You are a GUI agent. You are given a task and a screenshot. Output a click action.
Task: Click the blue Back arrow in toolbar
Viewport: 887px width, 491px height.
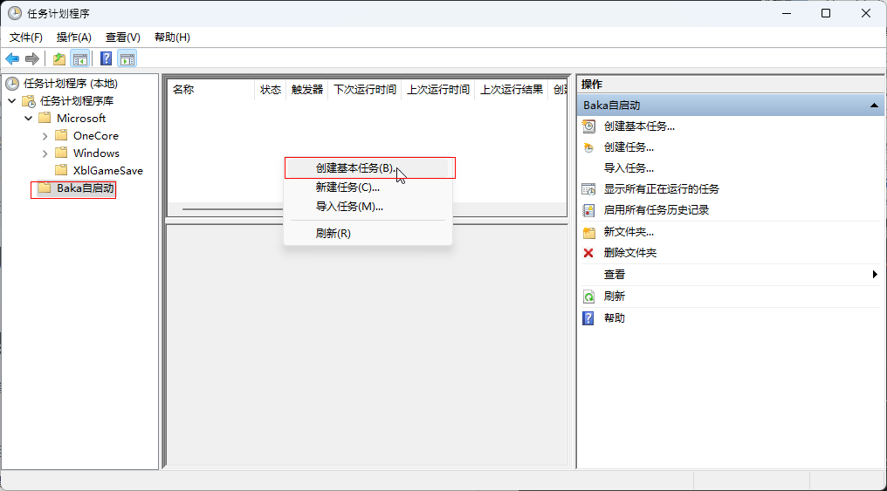click(12, 58)
